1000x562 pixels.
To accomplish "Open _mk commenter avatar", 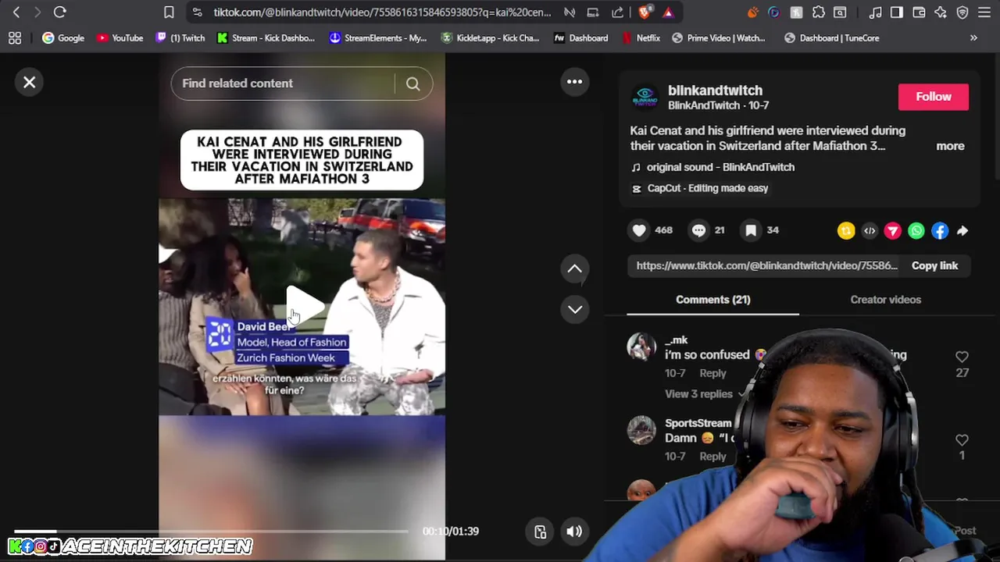I will [x=641, y=347].
